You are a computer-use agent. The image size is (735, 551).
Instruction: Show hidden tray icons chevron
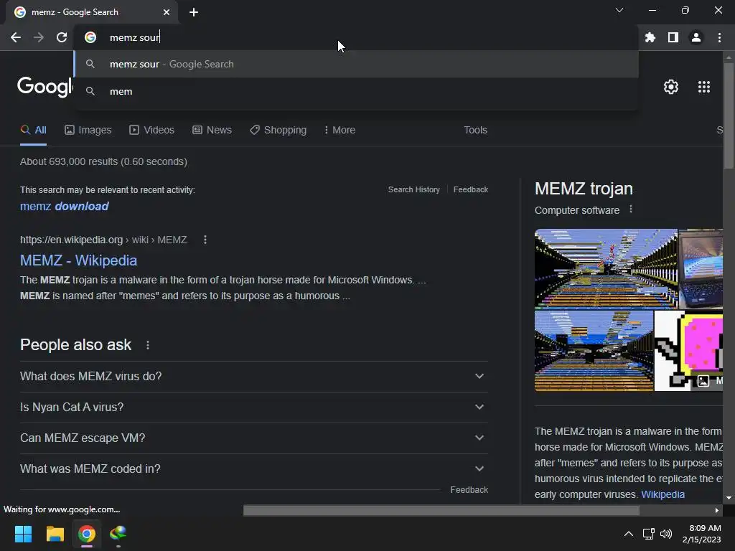(x=629, y=534)
